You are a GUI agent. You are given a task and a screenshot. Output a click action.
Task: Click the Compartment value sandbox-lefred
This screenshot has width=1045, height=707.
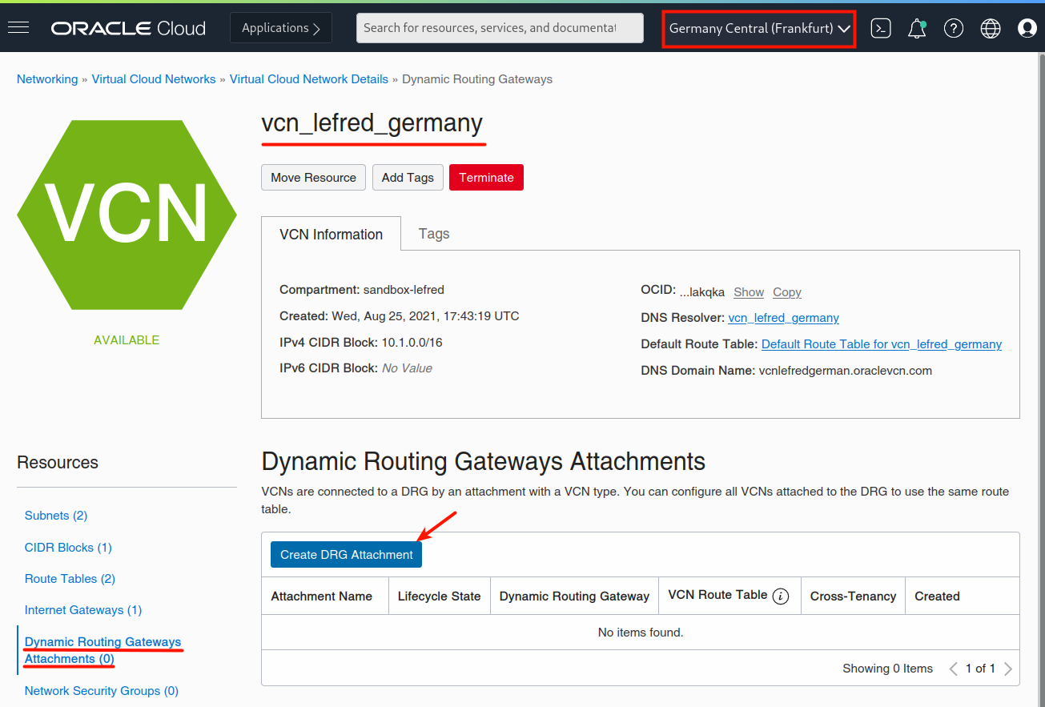[x=404, y=290]
